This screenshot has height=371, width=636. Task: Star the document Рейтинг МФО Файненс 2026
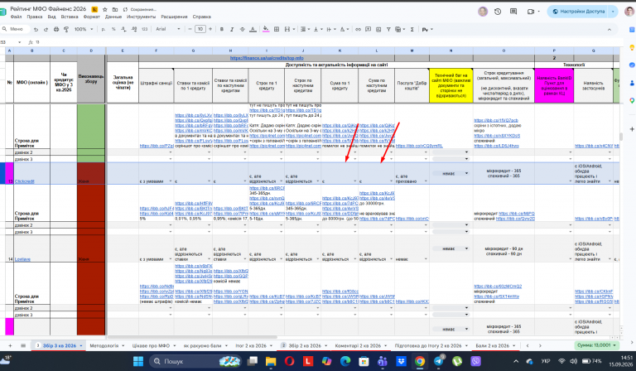[x=105, y=9]
